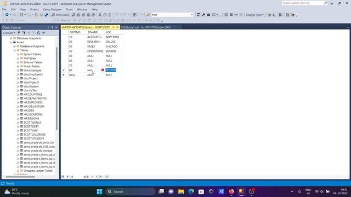The width and height of the screenshot is (351, 197).
Task: Select the HR.COUNTRIES table in tree
Action: click(x=33, y=95)
